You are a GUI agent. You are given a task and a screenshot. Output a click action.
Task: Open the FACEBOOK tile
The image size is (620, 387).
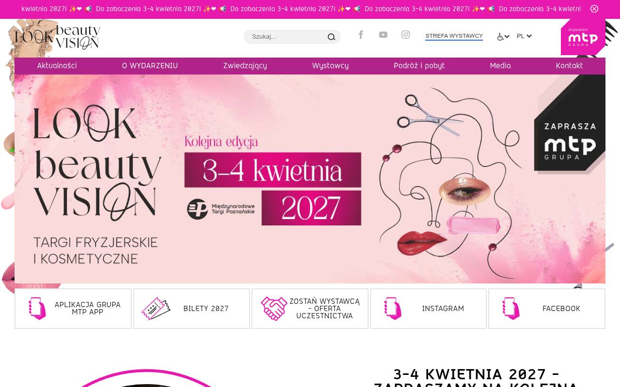pyautogui.click(x=547, y=309)
